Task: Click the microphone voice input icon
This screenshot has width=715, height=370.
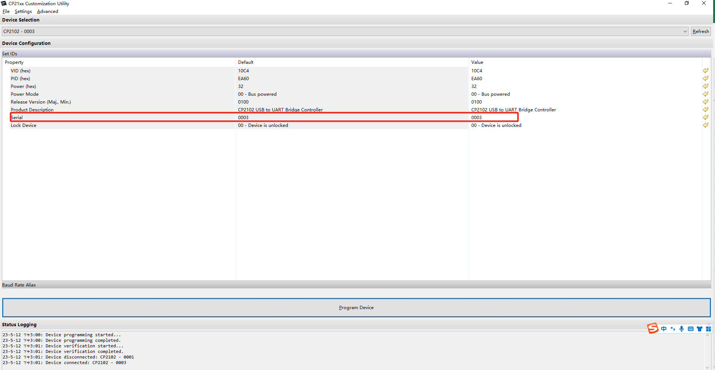Action: coord(682,329)
